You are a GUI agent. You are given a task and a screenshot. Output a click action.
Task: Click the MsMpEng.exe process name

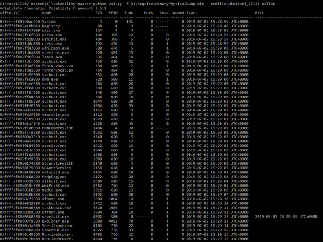click(54, 177)
